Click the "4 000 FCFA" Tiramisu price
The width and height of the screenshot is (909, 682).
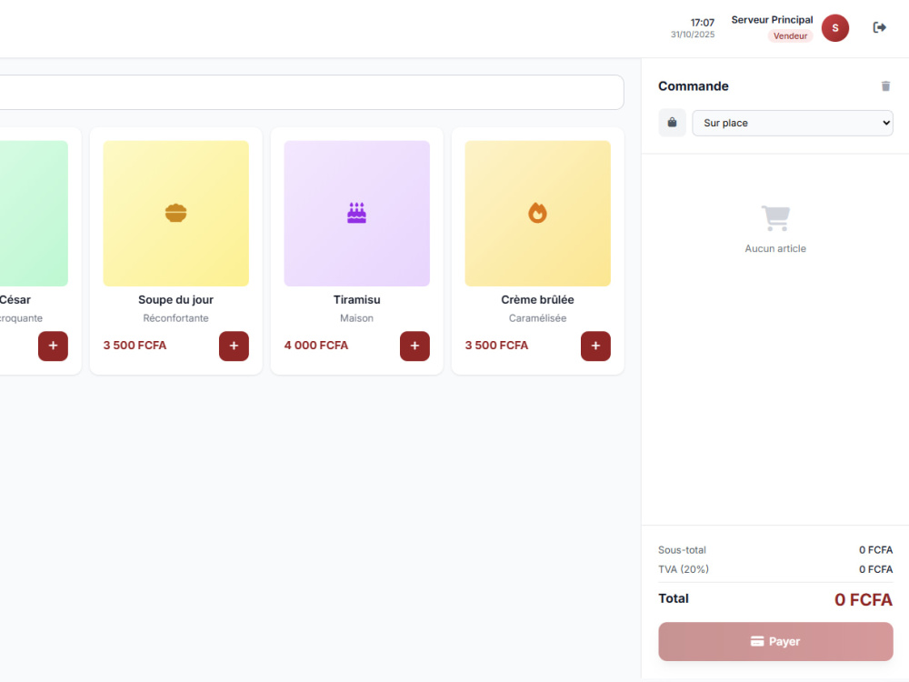pyautogui.click(x=316, y=345)
